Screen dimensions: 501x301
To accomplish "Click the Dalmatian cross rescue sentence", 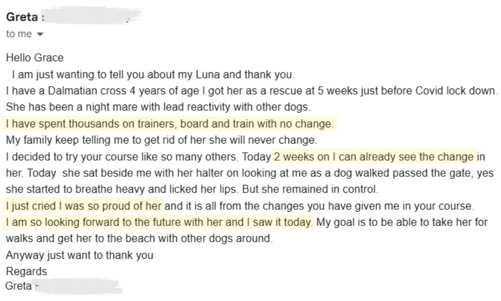I will [x=250, y=91].
